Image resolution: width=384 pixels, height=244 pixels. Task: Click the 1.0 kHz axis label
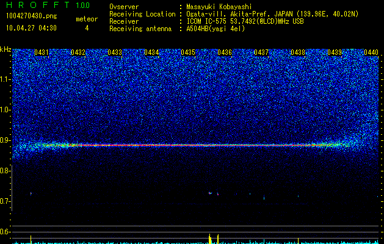[x=4, y=110]
